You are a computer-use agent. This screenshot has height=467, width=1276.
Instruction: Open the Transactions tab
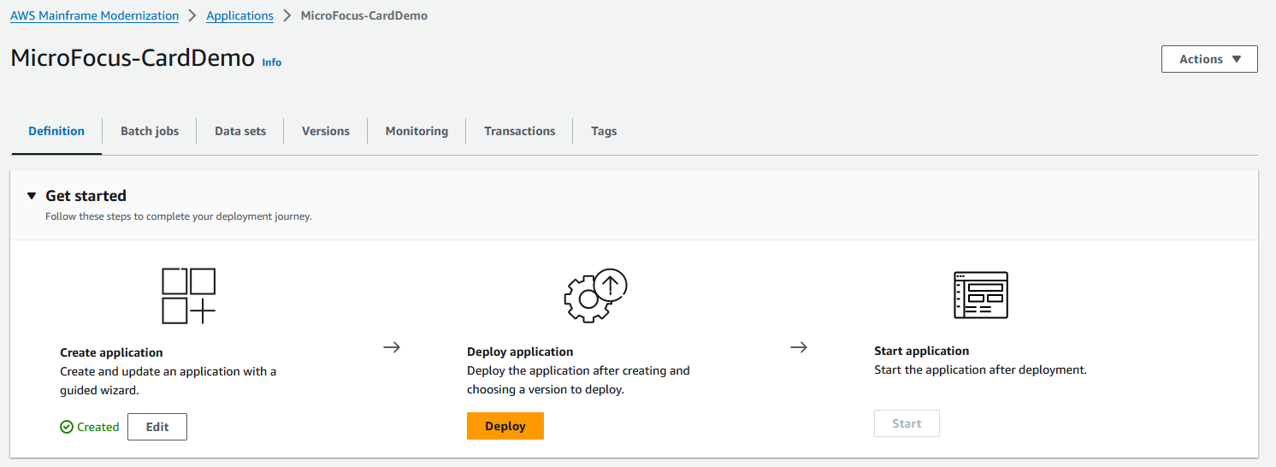[519, 131]
